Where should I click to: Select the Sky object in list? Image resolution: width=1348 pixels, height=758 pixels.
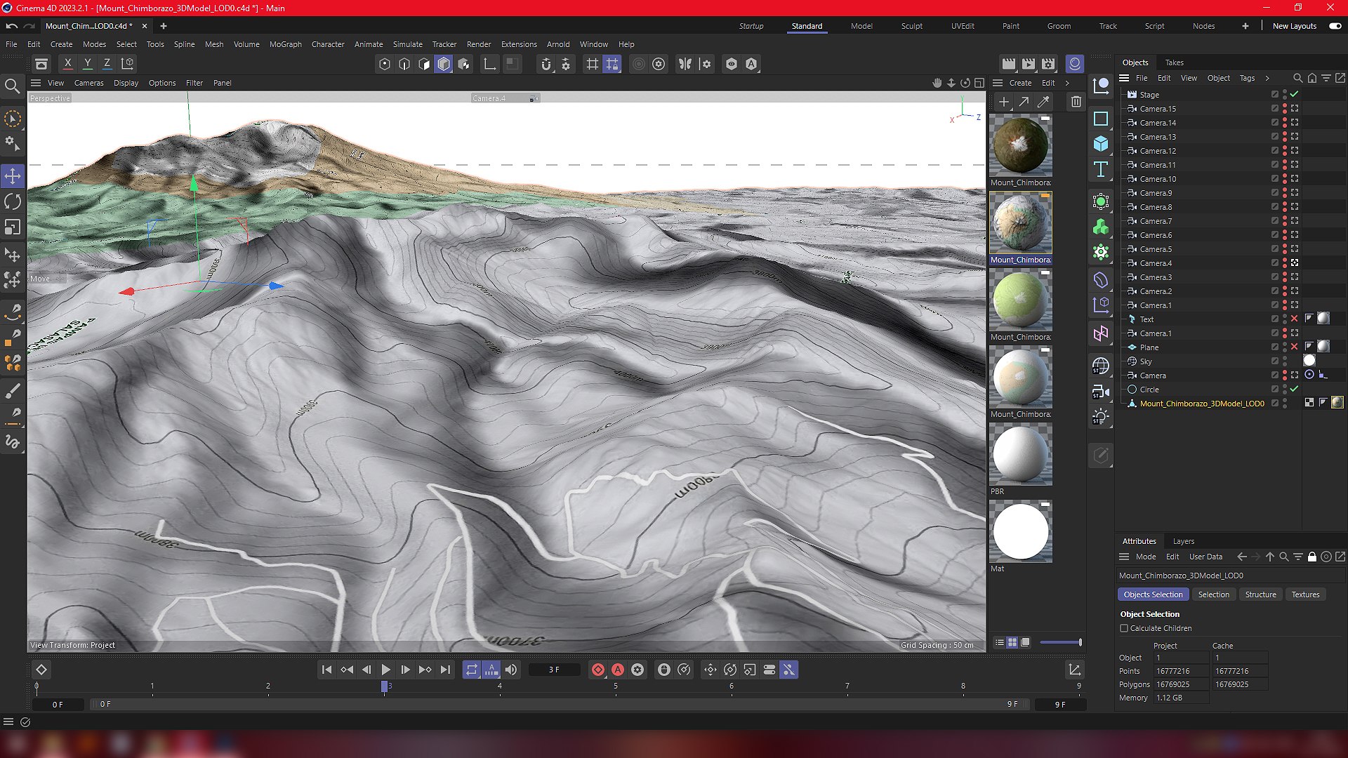point(1146,361)
